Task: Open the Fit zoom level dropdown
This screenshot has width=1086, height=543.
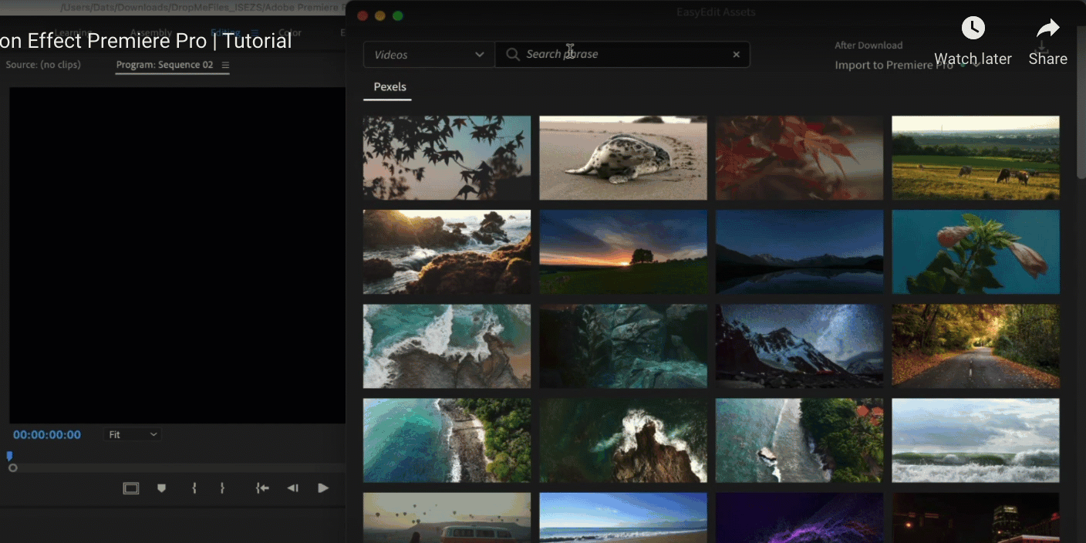Action: (x=133, y=435)
